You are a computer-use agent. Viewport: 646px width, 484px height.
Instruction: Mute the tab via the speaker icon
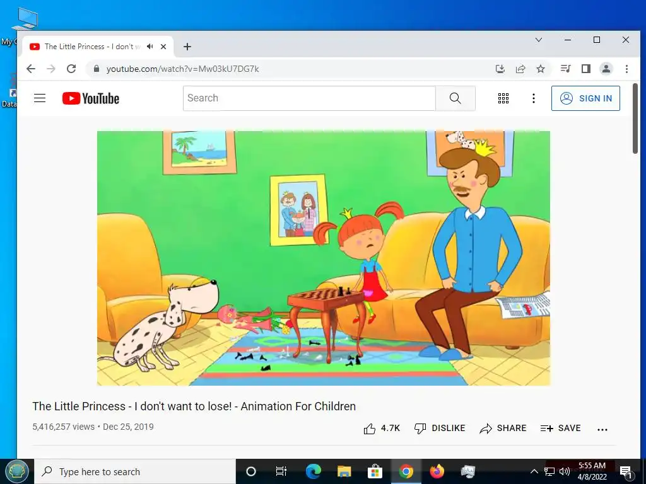[x=150, y=47]
